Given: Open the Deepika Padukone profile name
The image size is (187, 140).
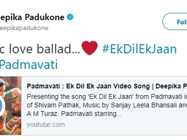Looking at the screenshot, I should point(32,17).
